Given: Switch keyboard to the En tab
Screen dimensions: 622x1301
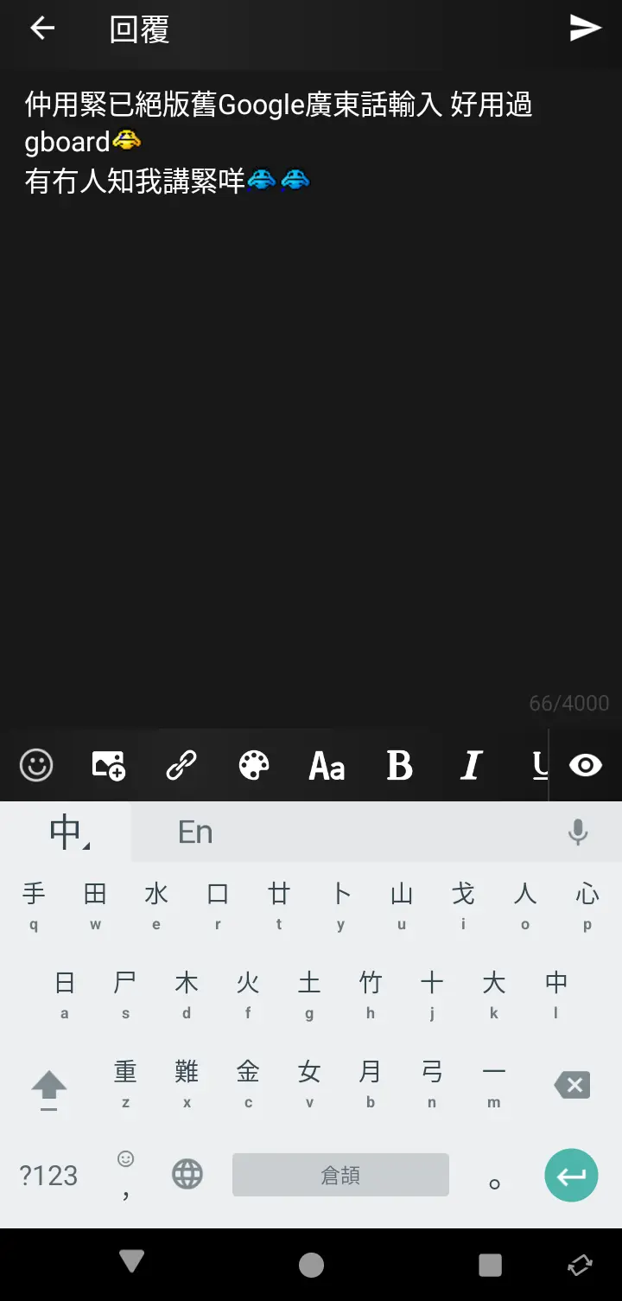Looking at the screenshot, I should [x=195, y=832].
